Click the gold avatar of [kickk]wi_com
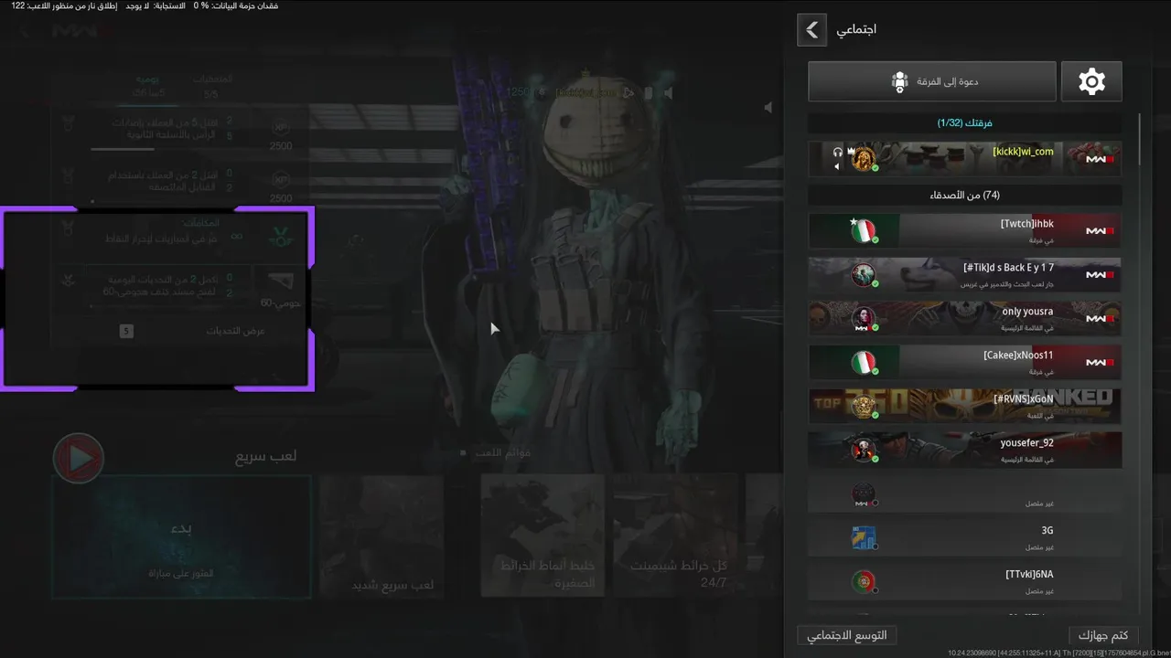 [x=864, y=159]
